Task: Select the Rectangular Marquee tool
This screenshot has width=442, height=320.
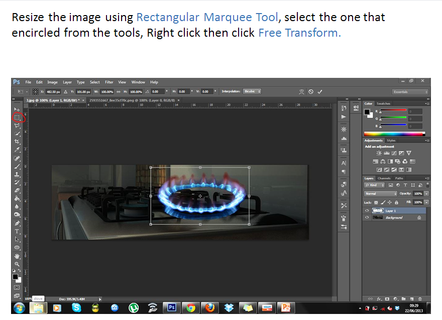Action: coord(18,118)
